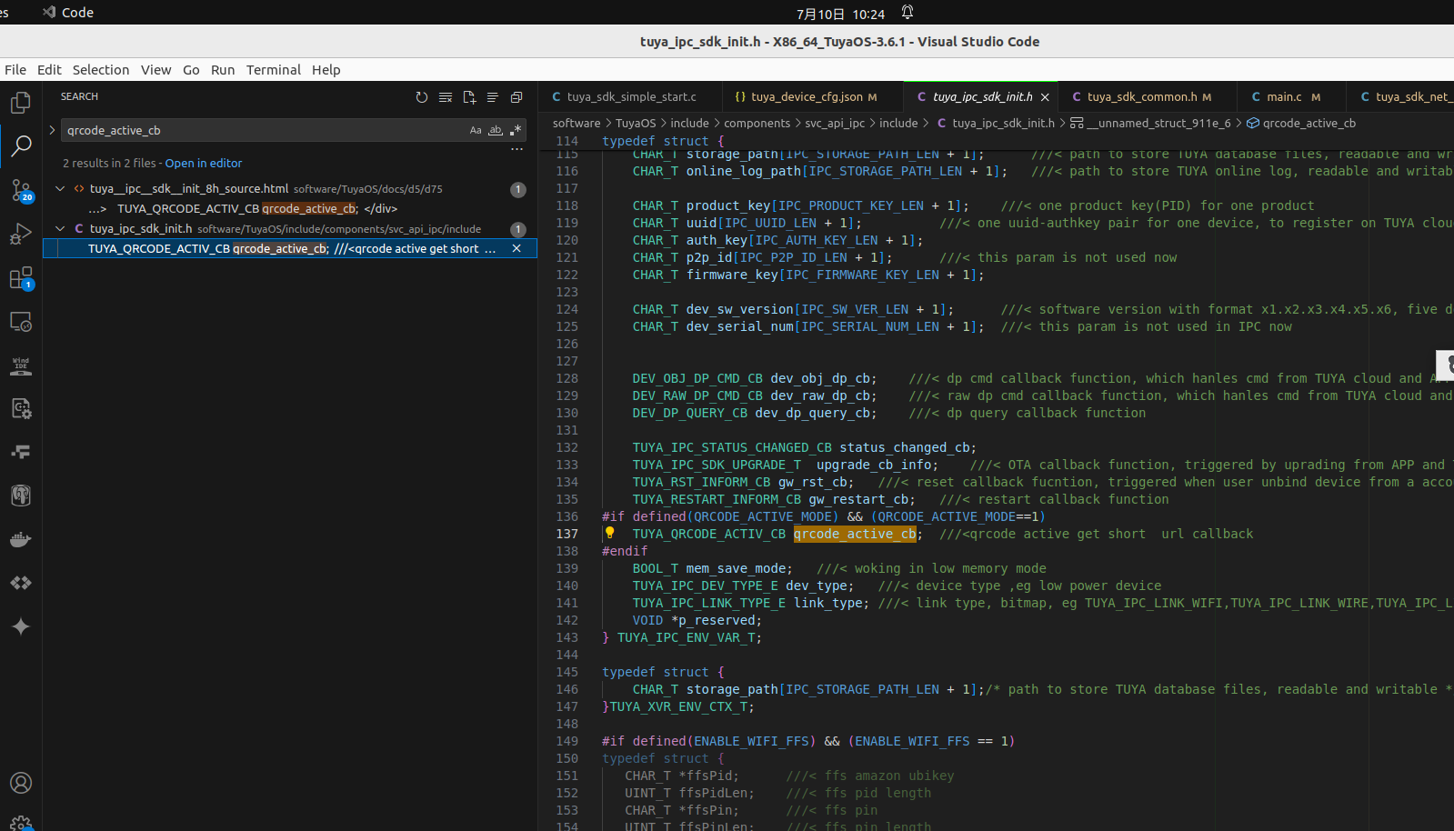This screenshot has width=1454, height=831.
Task: Collapse tuya__ipc__sdk__init_8h_source.html results
Action: pyautogui.click(x=60, y=189)
